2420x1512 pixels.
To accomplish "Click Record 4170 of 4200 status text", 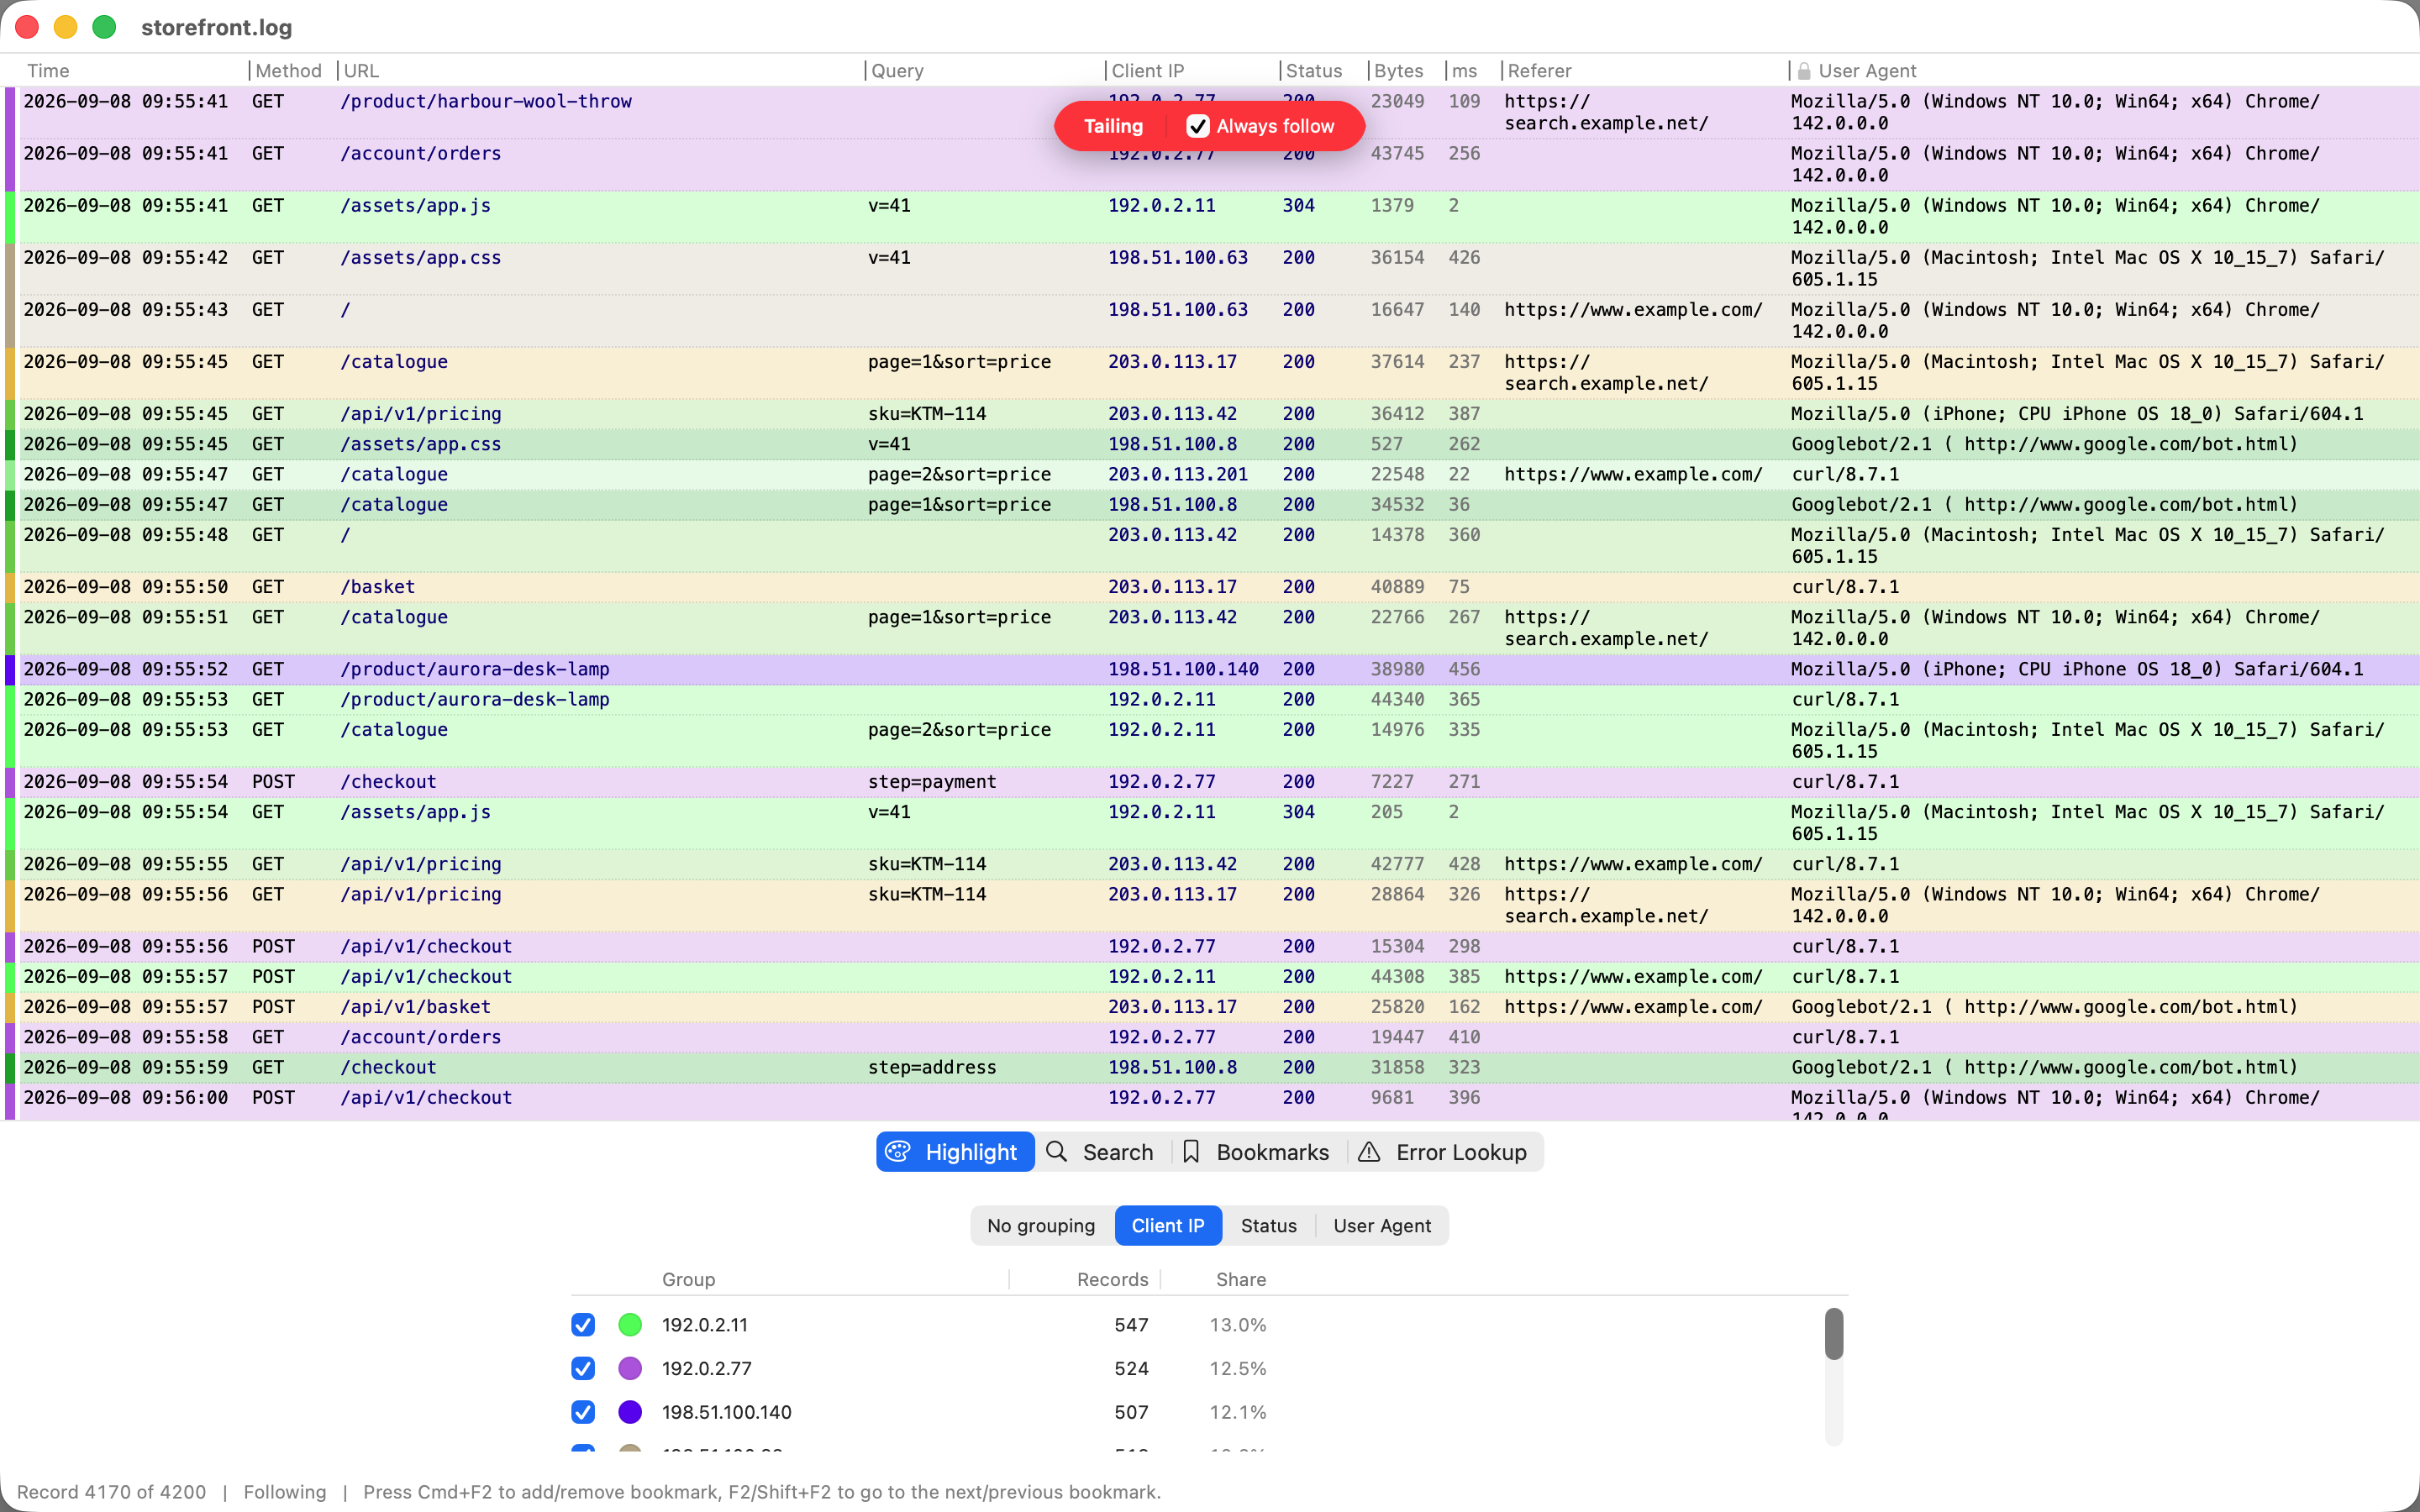I will pos(111,1492).
